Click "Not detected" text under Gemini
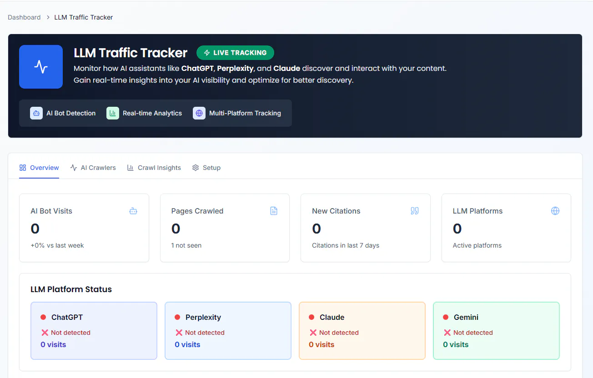The image size is (593, 378). (x=473, y=333)
